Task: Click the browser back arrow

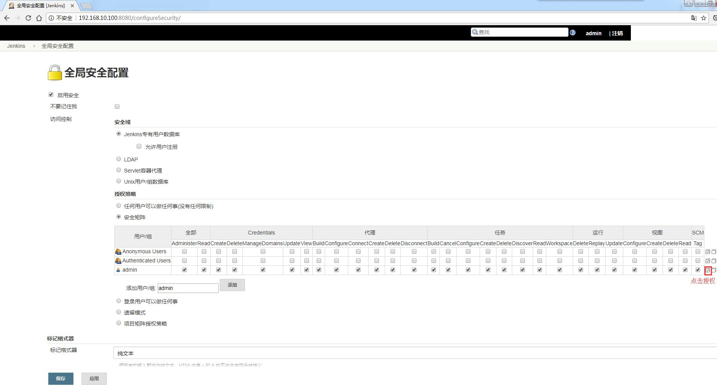Action: point(7,18)
